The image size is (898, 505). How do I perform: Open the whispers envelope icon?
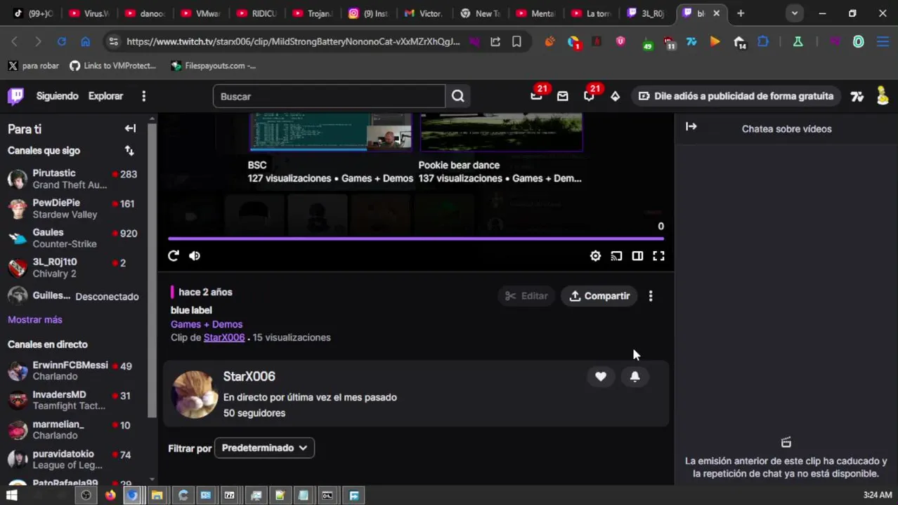coord(562,96)
